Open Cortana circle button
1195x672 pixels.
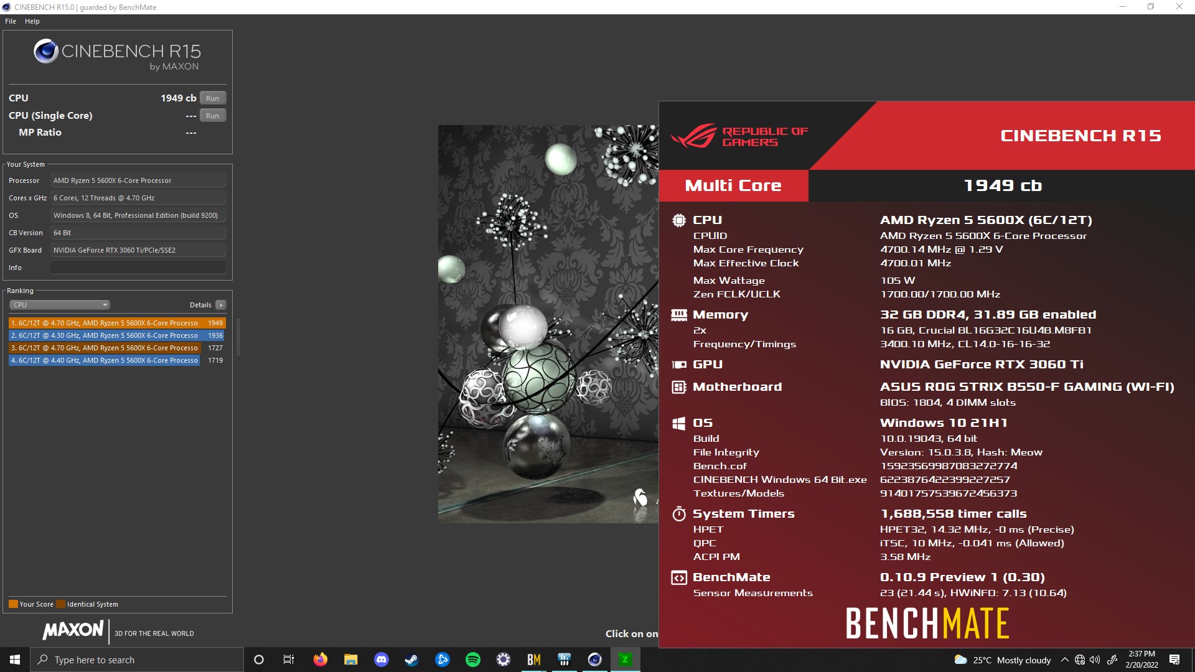(259, 660)
